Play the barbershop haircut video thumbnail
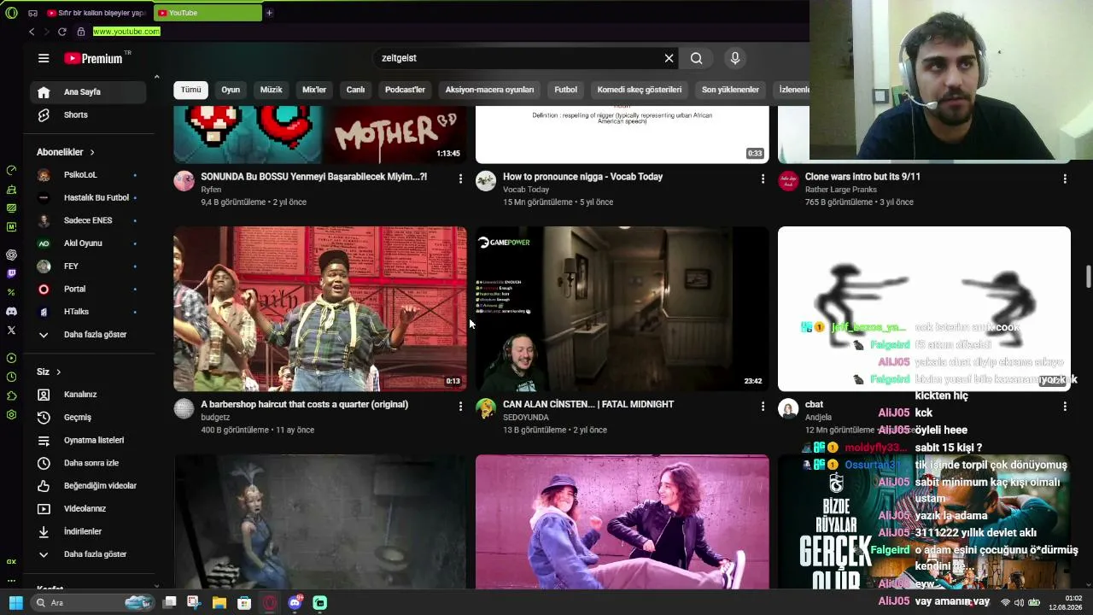 [320, 308]
